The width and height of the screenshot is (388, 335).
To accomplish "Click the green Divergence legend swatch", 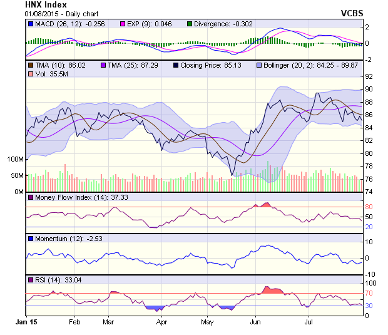I will 190,24.
